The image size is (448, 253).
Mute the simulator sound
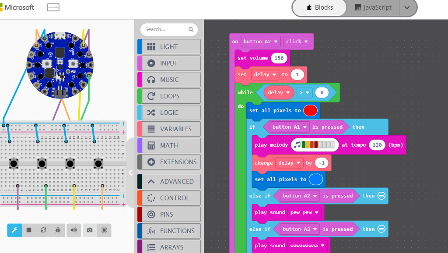coord(73,230)
